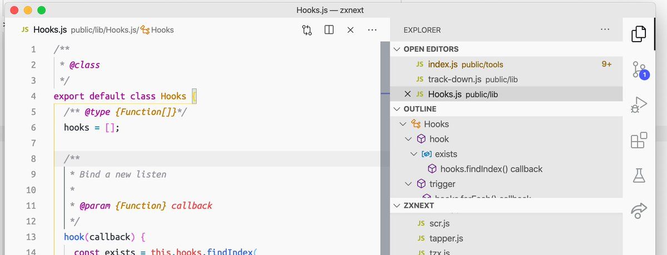The width and height of the screenshot is (667, 255).
Task: Open the Explorer view in activity bar
Action: (x=639, y=33)
